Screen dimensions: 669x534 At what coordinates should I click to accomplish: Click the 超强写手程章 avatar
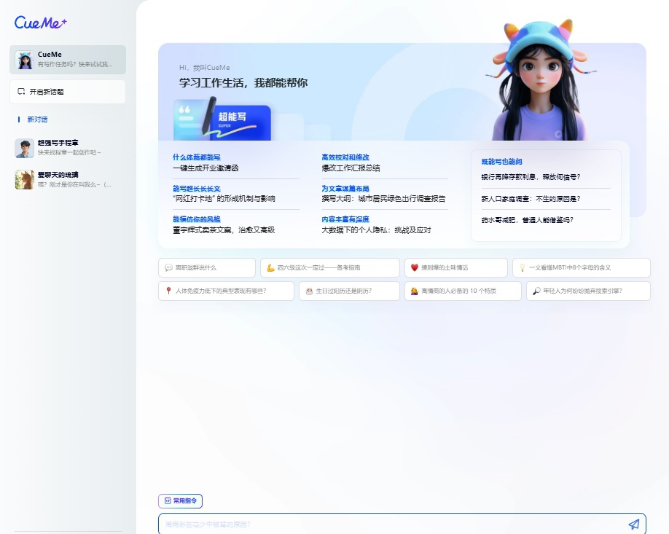[x=24, y=148]
